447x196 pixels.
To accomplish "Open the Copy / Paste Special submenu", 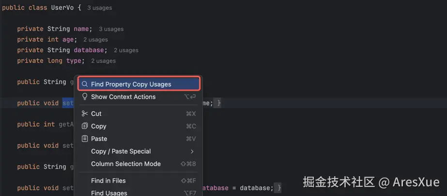I will point(121,151).
